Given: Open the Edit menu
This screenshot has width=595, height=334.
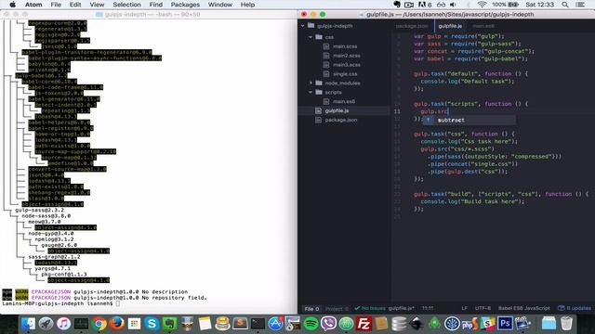Looking at the screenshot, I should (x=75, y=5).
